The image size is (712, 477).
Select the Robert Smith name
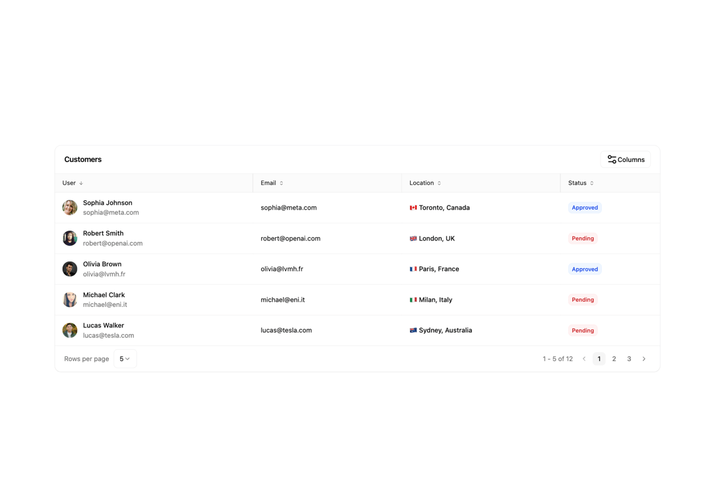(x=103, y=233)
